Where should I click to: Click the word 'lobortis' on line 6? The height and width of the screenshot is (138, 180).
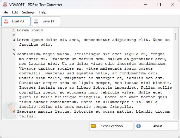point(84,111)
